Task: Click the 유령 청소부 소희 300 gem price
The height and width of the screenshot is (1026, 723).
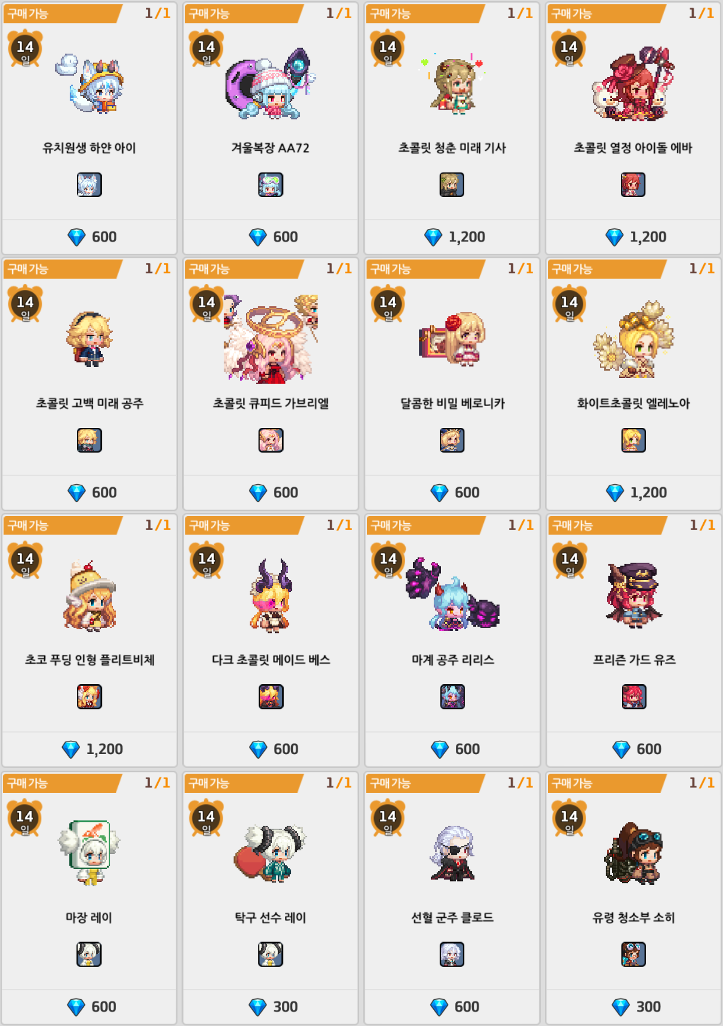Action: [636, 1007]
